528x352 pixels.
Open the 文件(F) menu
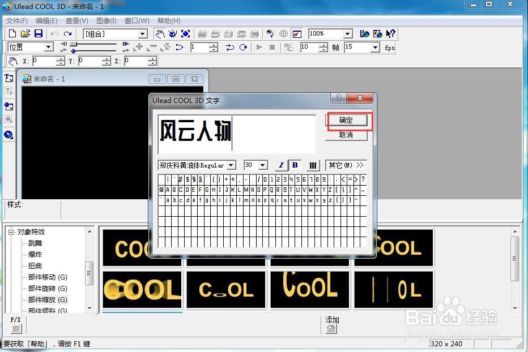click(x=17, y=21)
